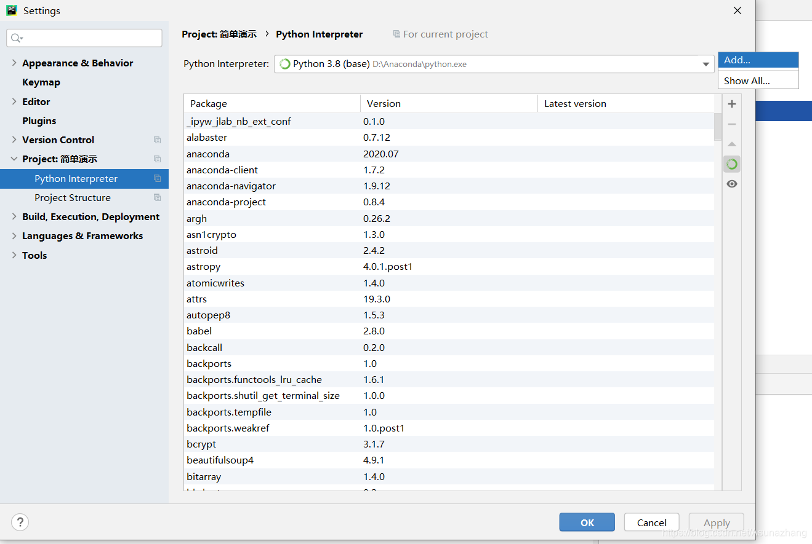This screenshot has width=812, height=544.
Task: Select the backports.functools_lru_cache package row
Action: [x=449, y=380]
